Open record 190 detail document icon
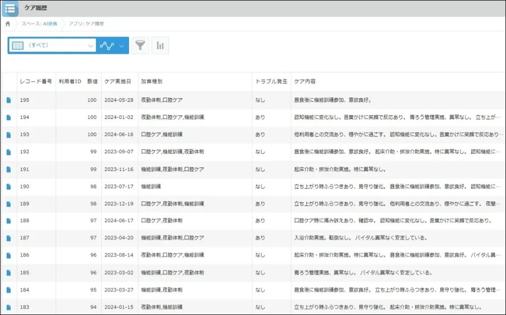This screenshot has width=506, height=315. click(9, 187)
